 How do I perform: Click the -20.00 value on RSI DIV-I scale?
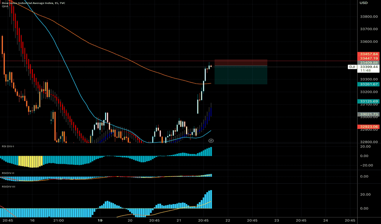coord(366,165)
